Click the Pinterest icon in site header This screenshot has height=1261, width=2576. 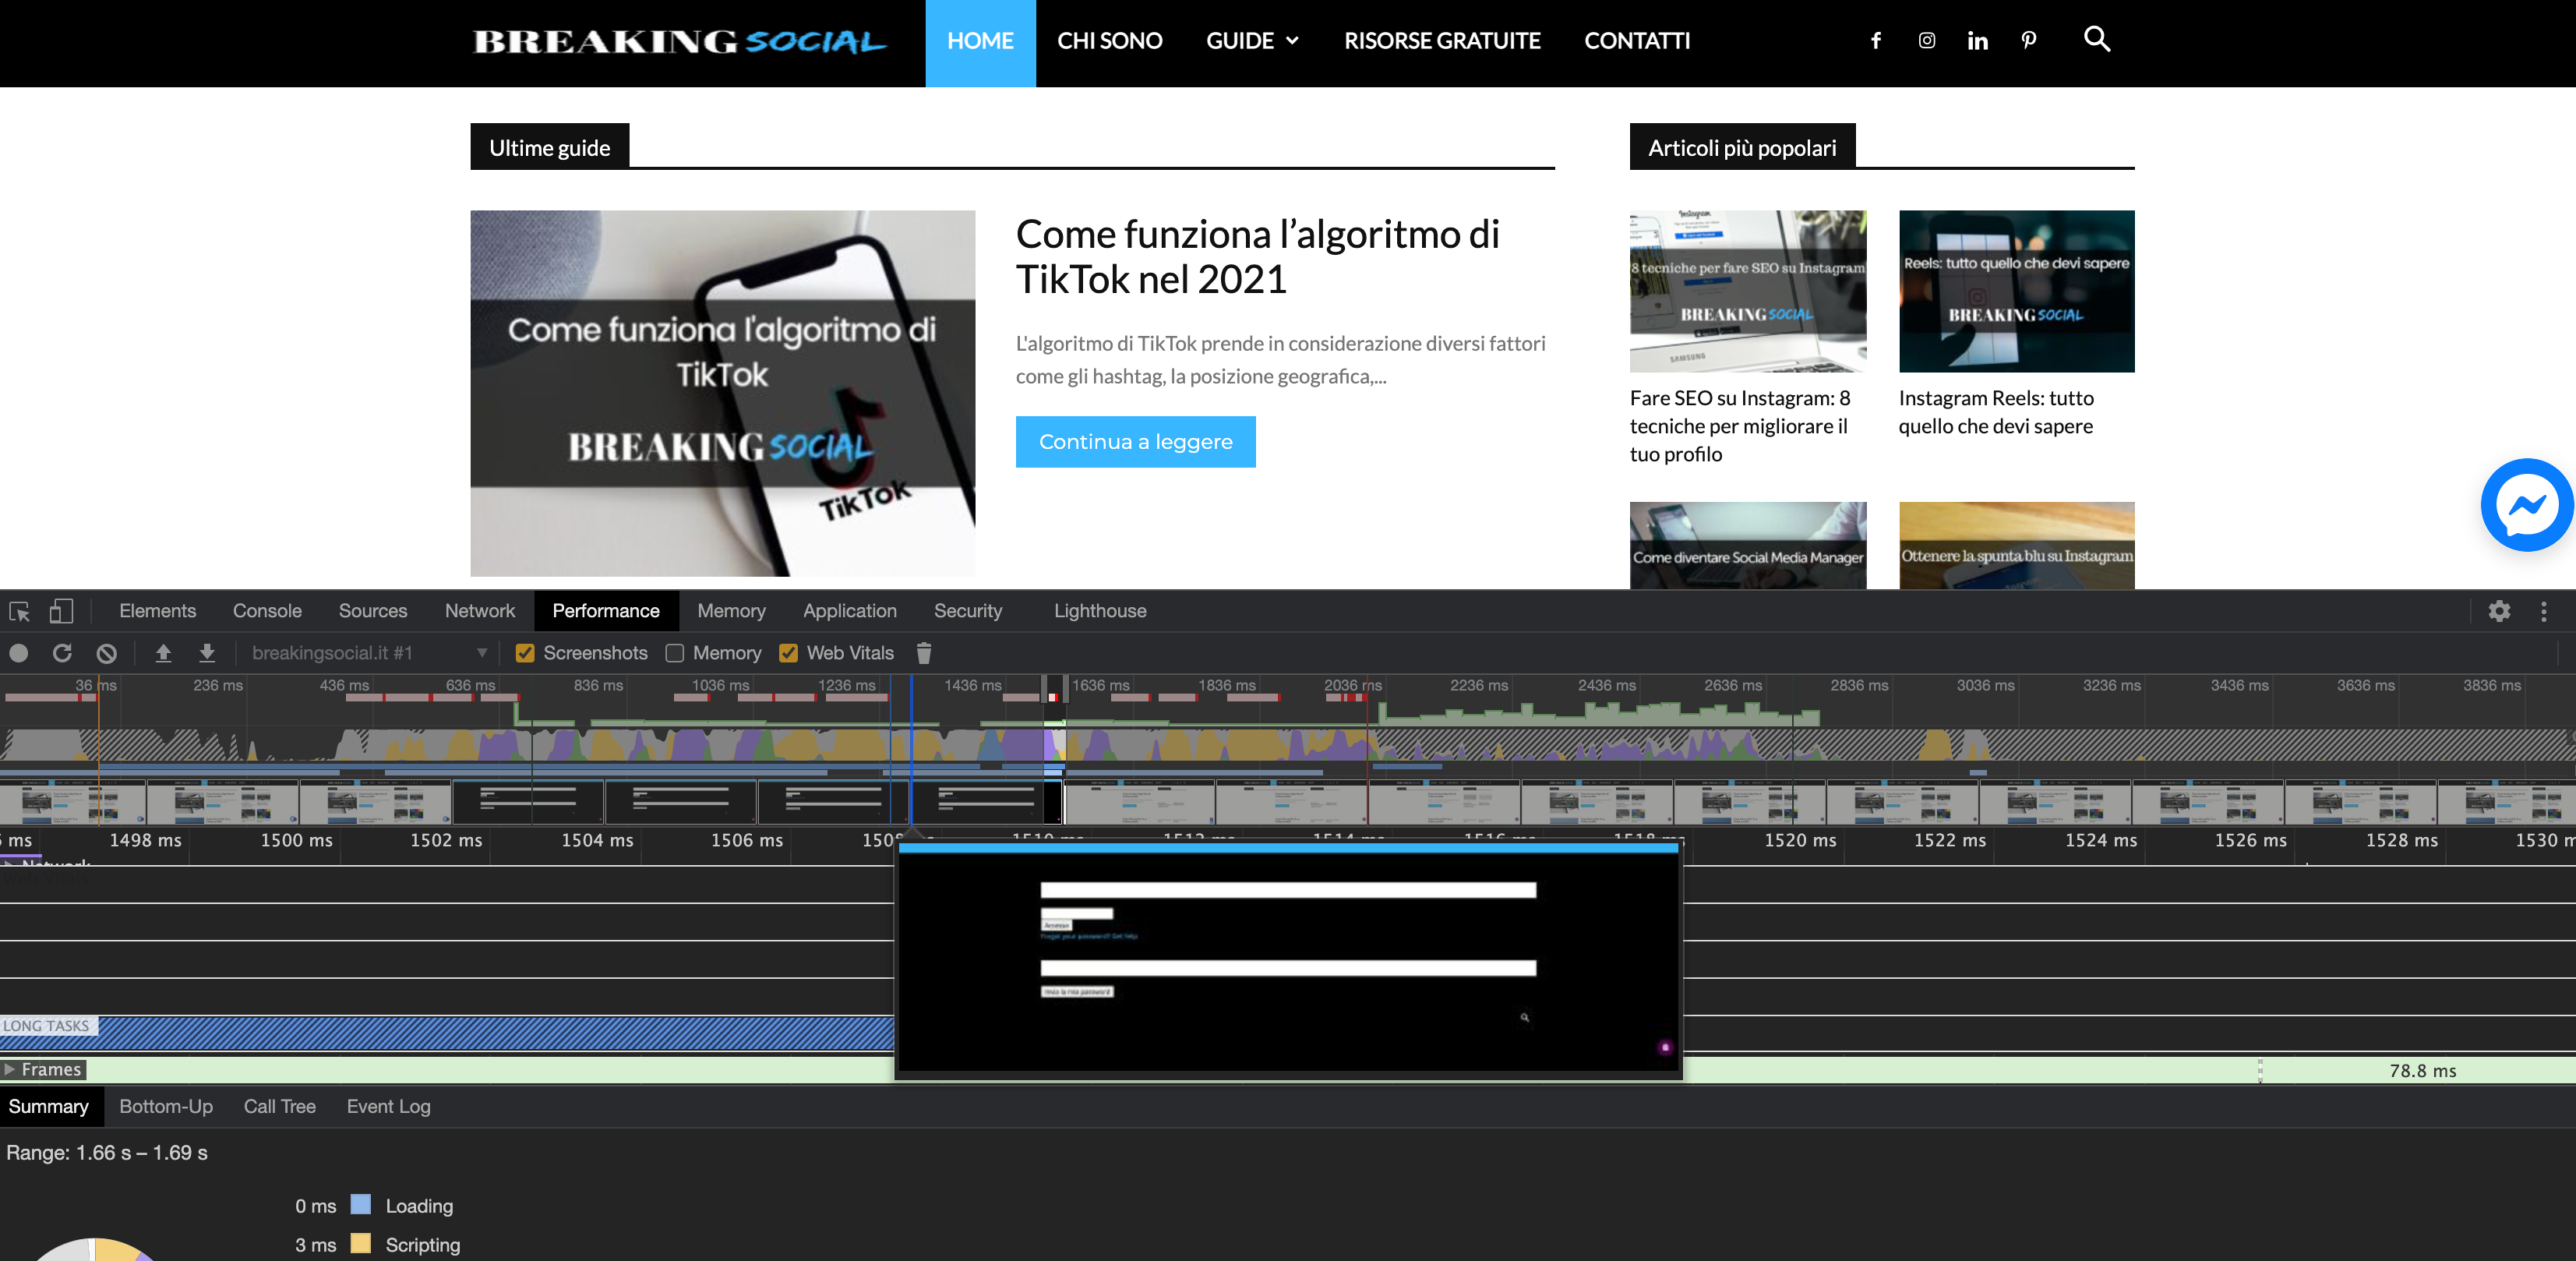click(x=2028, y=41)
